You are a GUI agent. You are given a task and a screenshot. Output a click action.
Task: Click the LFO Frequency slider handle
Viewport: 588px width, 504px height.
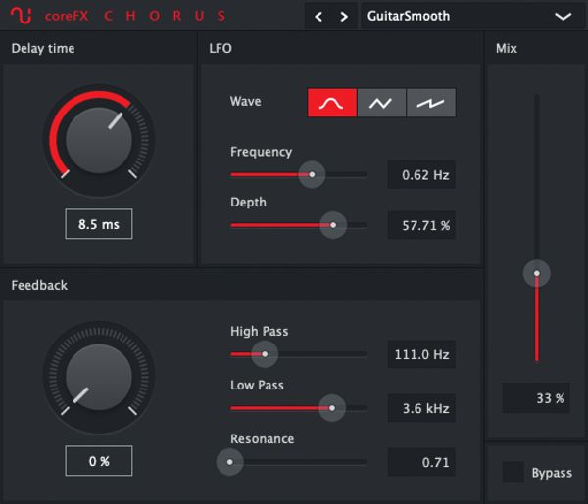pyautogui.click(x=312, y=174)
